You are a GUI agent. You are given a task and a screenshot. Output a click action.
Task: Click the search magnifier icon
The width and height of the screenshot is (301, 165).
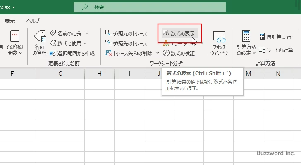click(x=85, y=7)
